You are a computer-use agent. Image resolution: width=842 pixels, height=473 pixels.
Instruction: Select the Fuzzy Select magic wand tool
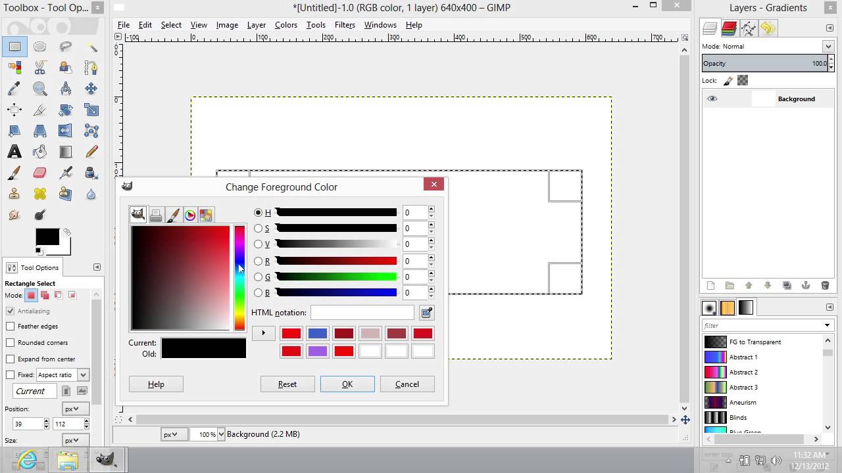[x=91, y=47]
